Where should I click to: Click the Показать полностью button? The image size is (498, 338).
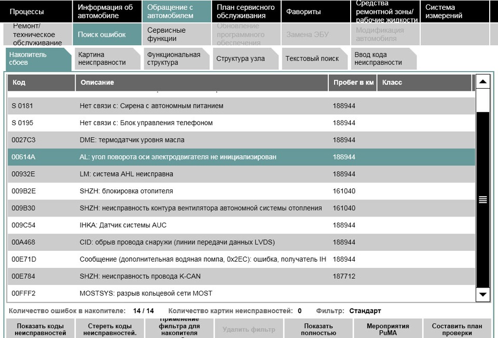click(319, 329)
